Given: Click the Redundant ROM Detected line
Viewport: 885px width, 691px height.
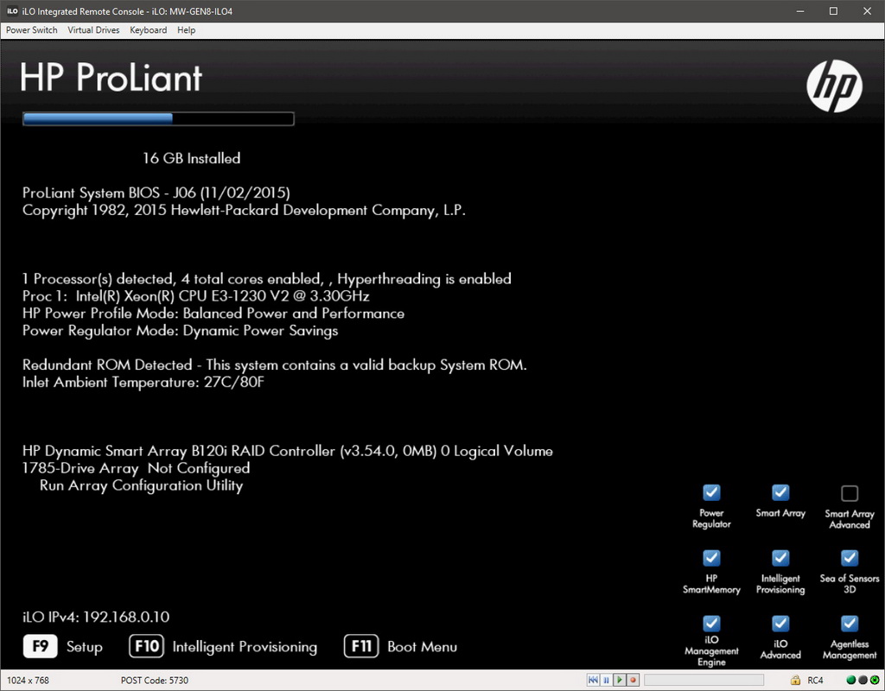Looking at the screenshot, I should coord(274,365).
